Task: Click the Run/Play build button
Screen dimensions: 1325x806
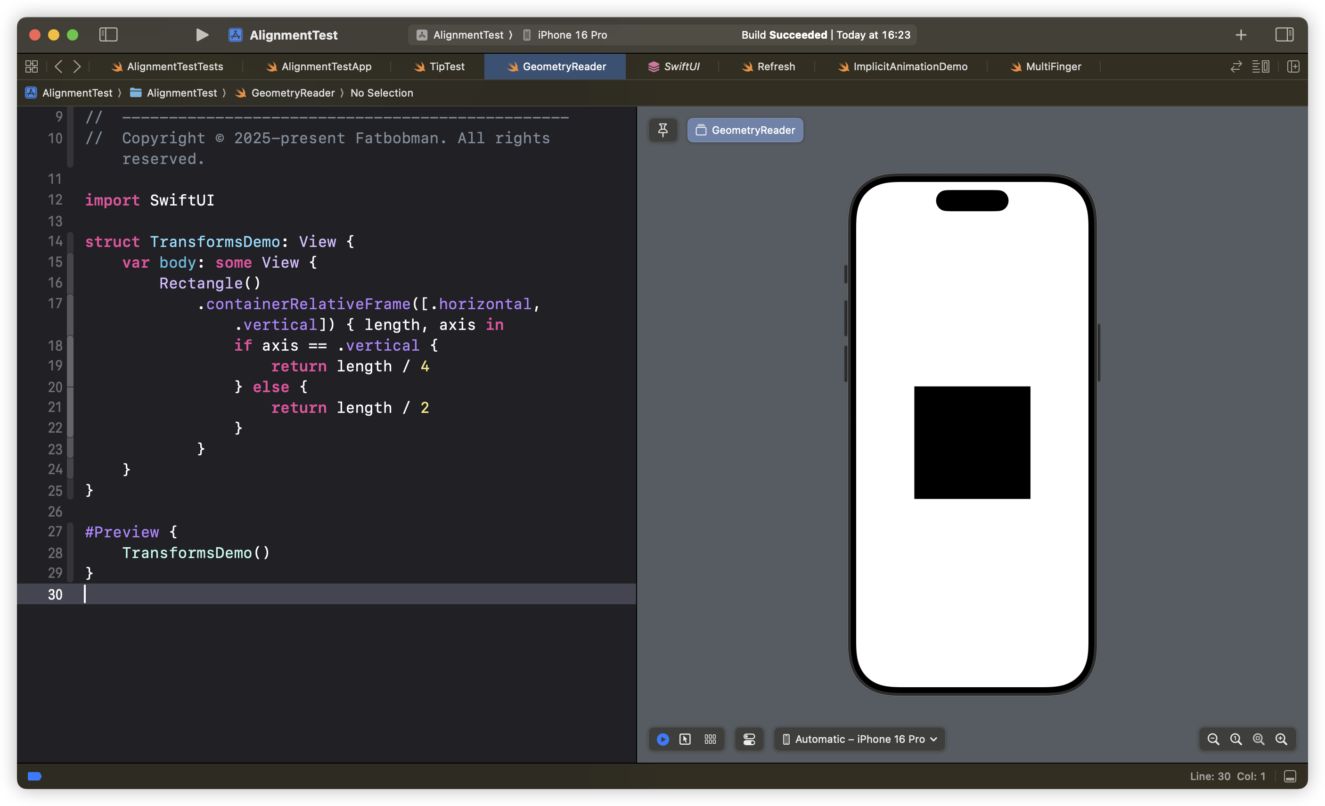Action: (x=202, y=35)
